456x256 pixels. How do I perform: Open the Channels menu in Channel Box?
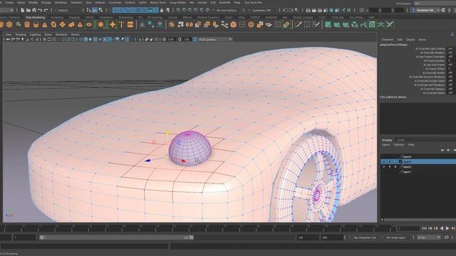click(x=387, y=40)
